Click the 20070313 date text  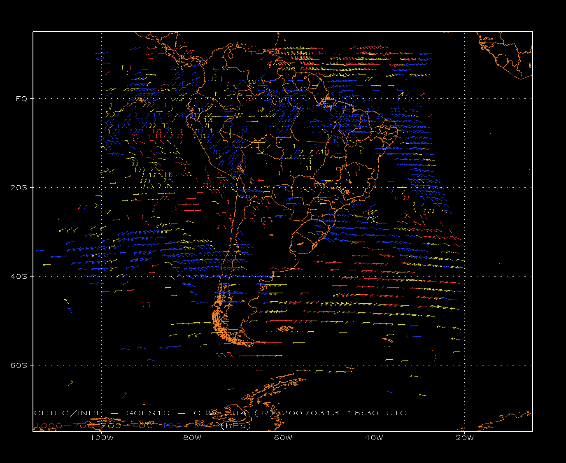(310, 413)
